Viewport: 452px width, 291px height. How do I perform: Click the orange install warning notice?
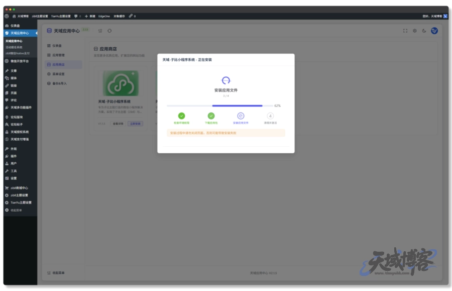tap(225, 133)
